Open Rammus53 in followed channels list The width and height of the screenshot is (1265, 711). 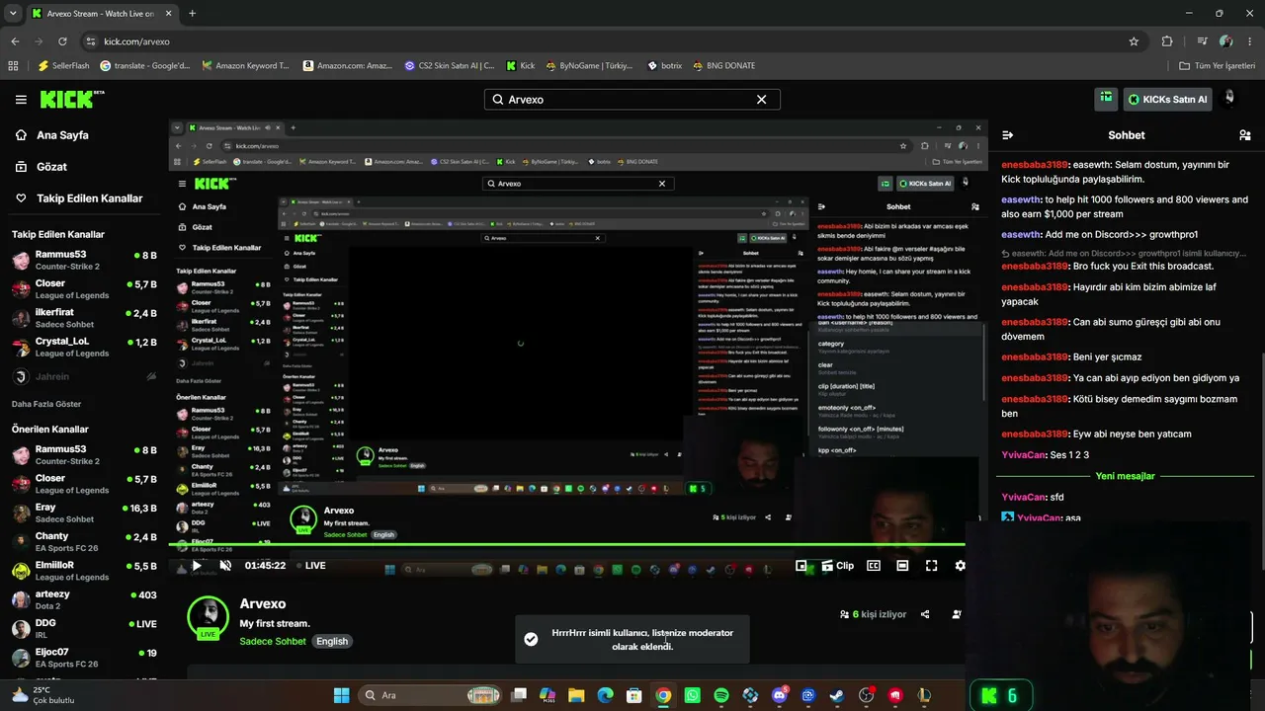84,261
